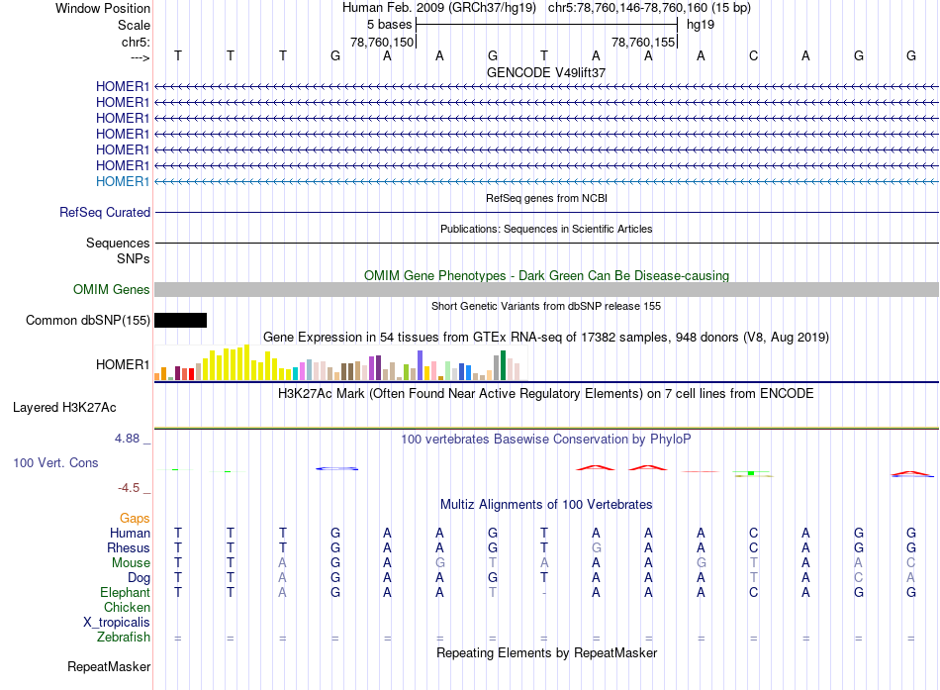
Task: Click the dark green bar in GTEx chart
Action: (x=503, y=365)
